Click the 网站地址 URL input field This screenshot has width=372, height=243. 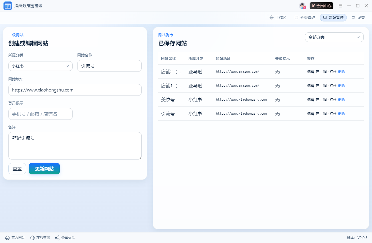click(x=75, y=90)
